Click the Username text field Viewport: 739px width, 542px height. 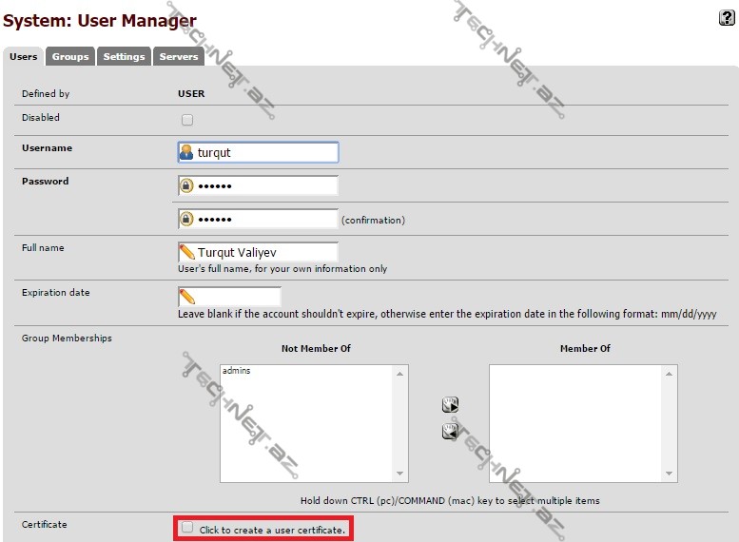point(265,152)
